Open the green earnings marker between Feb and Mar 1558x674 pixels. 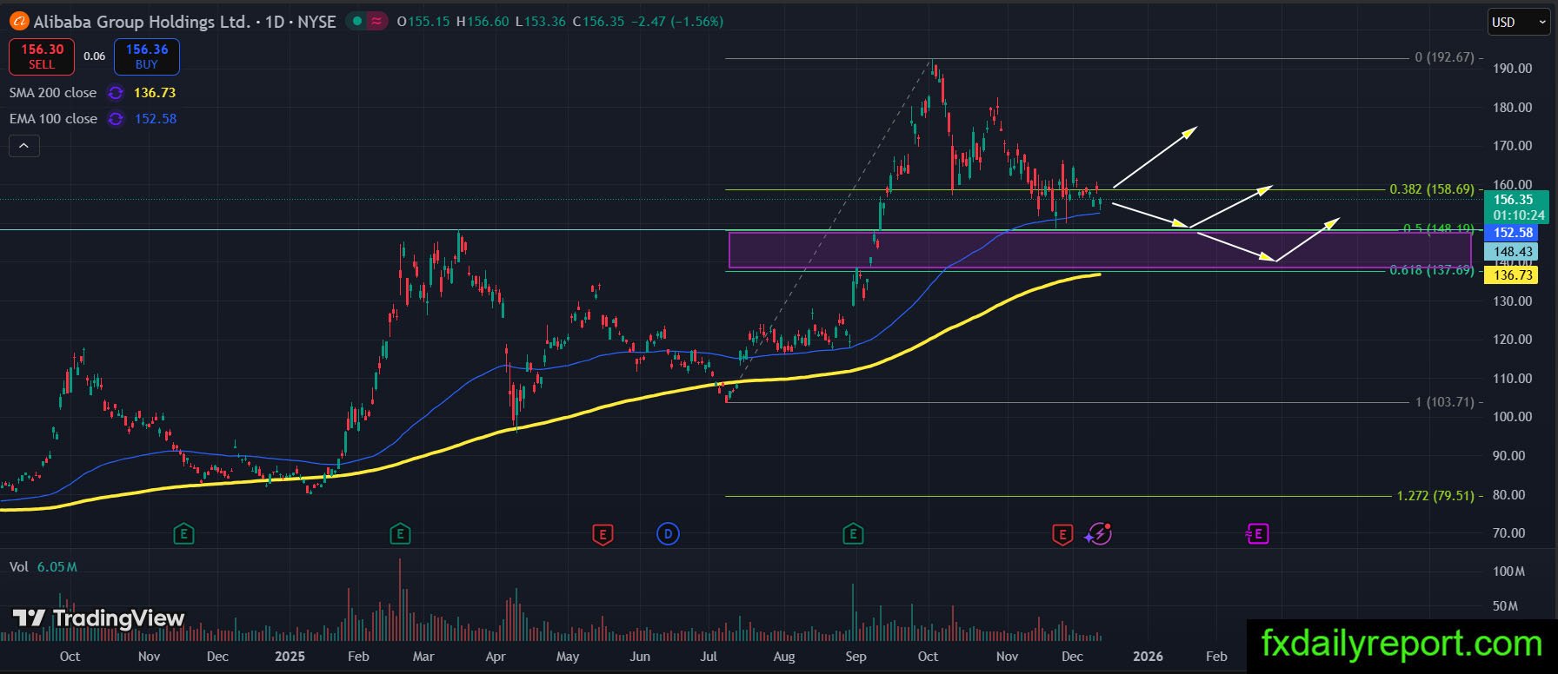point(400,533)
